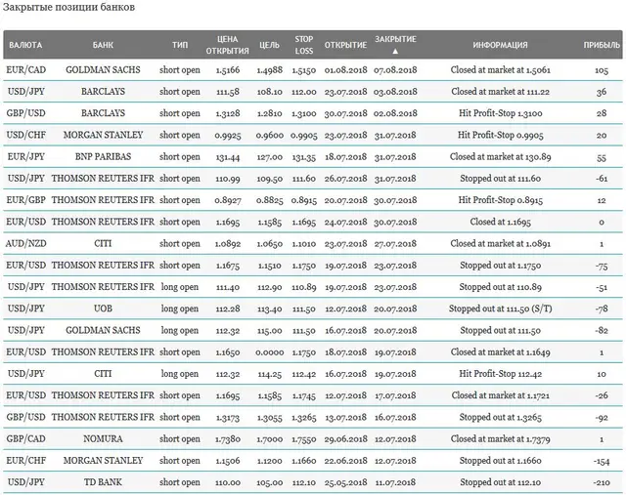
Task: Click 'Stopped out at 112.10'
Action: [500, 482]
